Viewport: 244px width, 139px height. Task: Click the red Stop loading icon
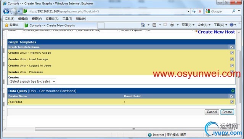[200, 11]
